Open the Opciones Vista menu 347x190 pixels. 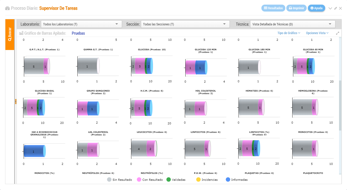(x=317, y=33)
